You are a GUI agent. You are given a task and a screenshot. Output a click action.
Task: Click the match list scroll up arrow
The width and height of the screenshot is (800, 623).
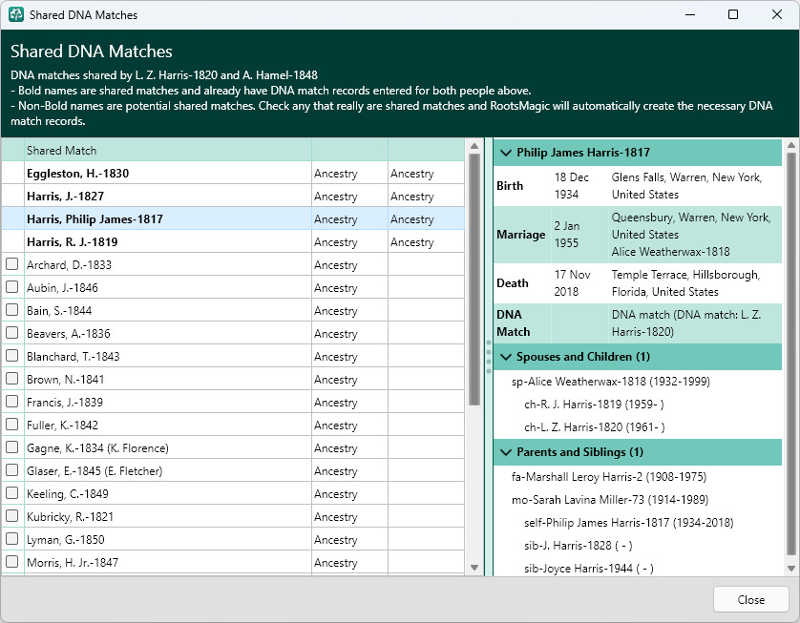(x=474, y=146)
